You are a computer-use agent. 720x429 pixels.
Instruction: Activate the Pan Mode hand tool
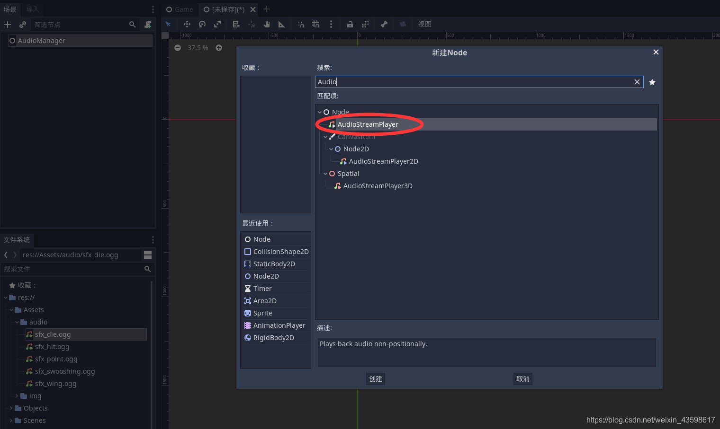pyautogui.click(x=267, y=24)
